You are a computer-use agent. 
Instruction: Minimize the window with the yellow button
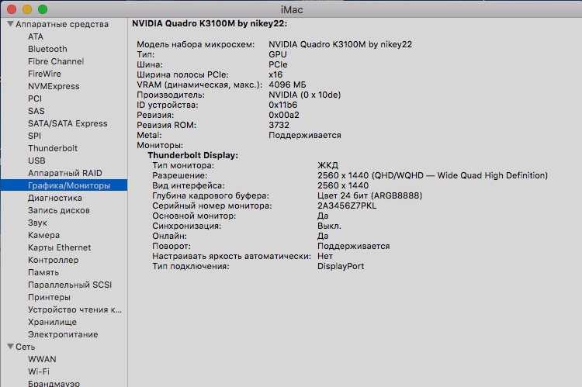pos(27,9)
